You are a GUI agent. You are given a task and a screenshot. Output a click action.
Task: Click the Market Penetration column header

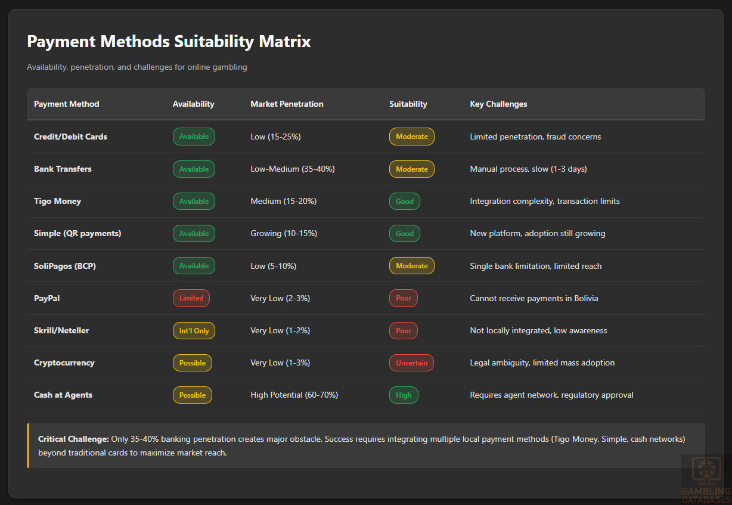287,104
